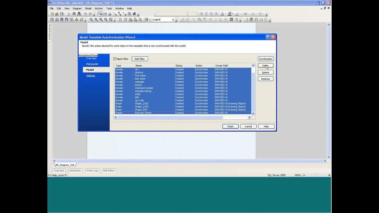Click the font color A icon
379x213 pixels.
tap(222, 14)
